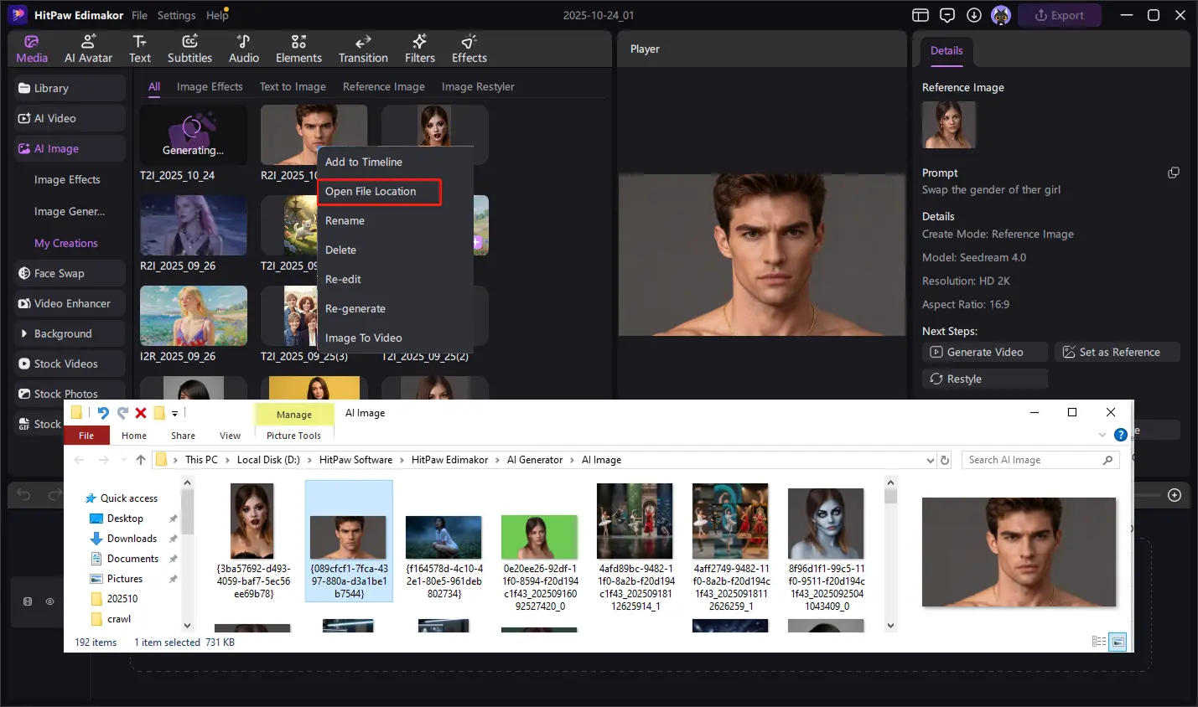Click the Set as Reference button

point(1117,353)
